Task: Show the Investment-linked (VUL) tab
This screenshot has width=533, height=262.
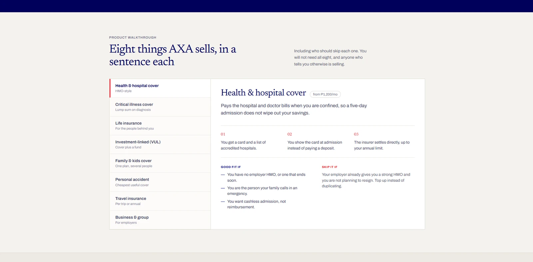Action: click(x=160, y=144)
